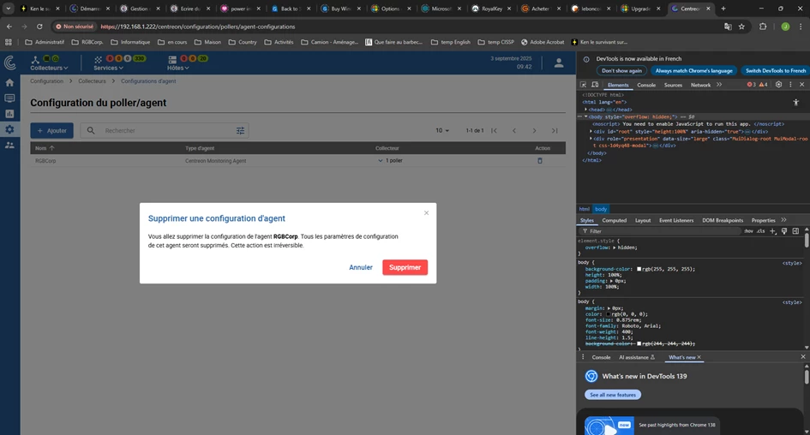
Task: Toggle the .cls element classes pane
Action: tap(761, 231)
